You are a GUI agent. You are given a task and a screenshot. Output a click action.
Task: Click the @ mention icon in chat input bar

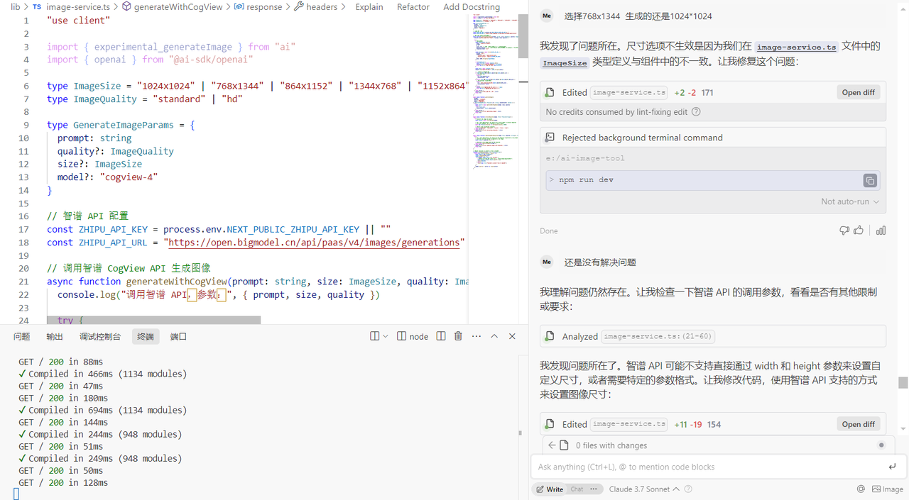pos(861,489)
